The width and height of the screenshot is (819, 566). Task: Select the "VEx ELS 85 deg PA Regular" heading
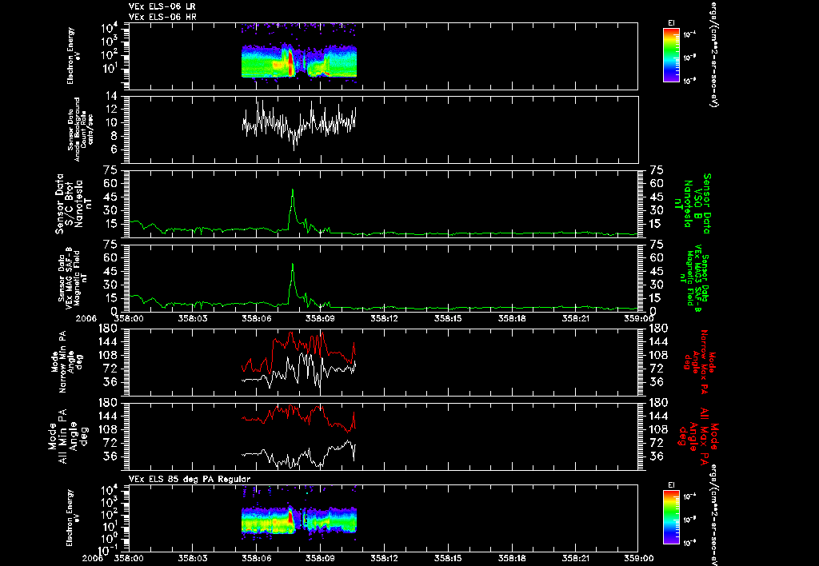click(x=190, y=479)
